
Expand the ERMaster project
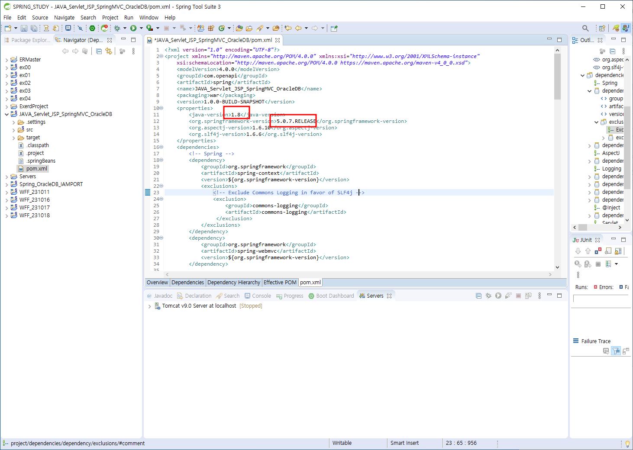[x=7, y=60]
